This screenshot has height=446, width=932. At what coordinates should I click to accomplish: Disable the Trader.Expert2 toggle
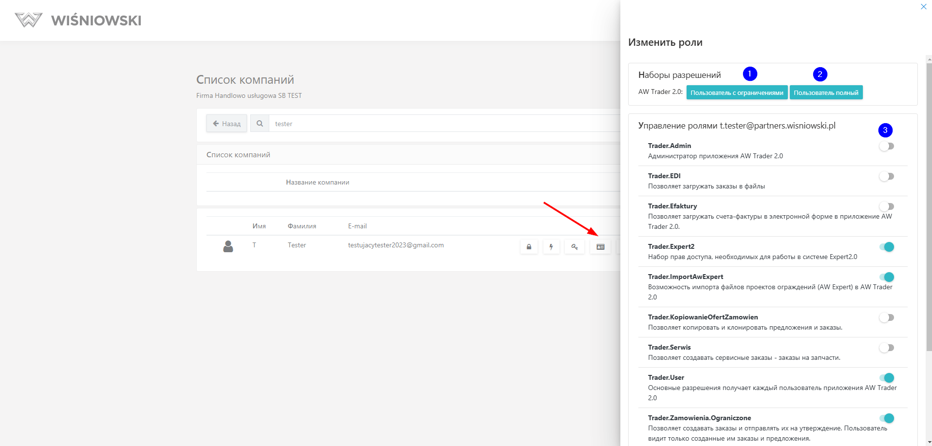tap(887, 247)
